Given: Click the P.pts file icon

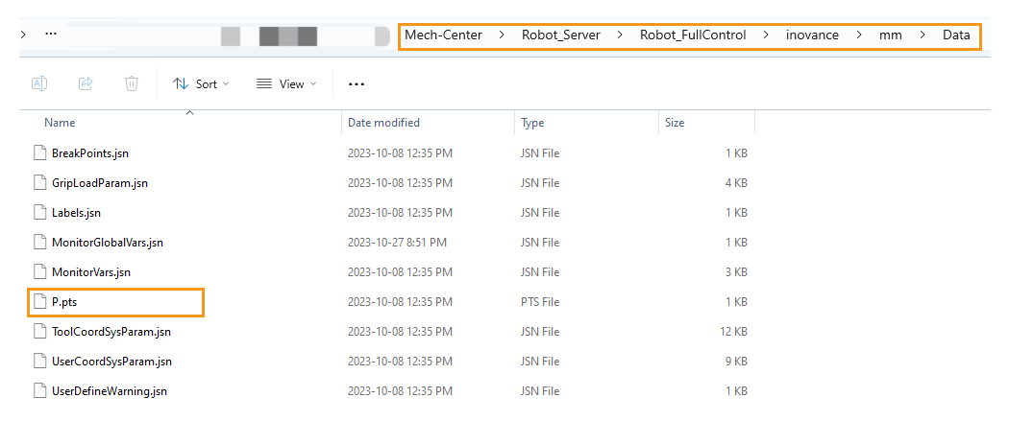Looking at the screenshot, I should click(39, 302).
